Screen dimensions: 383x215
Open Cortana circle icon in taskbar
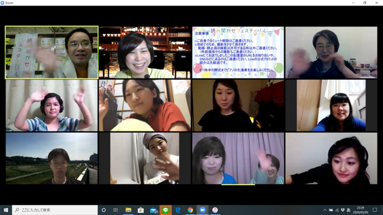tap(104, 210)
